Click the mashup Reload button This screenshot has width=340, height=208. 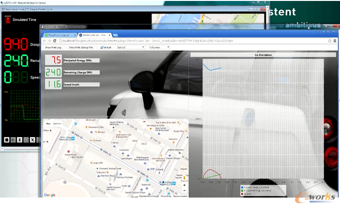(106, 47)
